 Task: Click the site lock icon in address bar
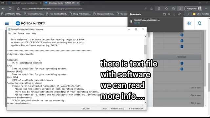tap(18, 9)
